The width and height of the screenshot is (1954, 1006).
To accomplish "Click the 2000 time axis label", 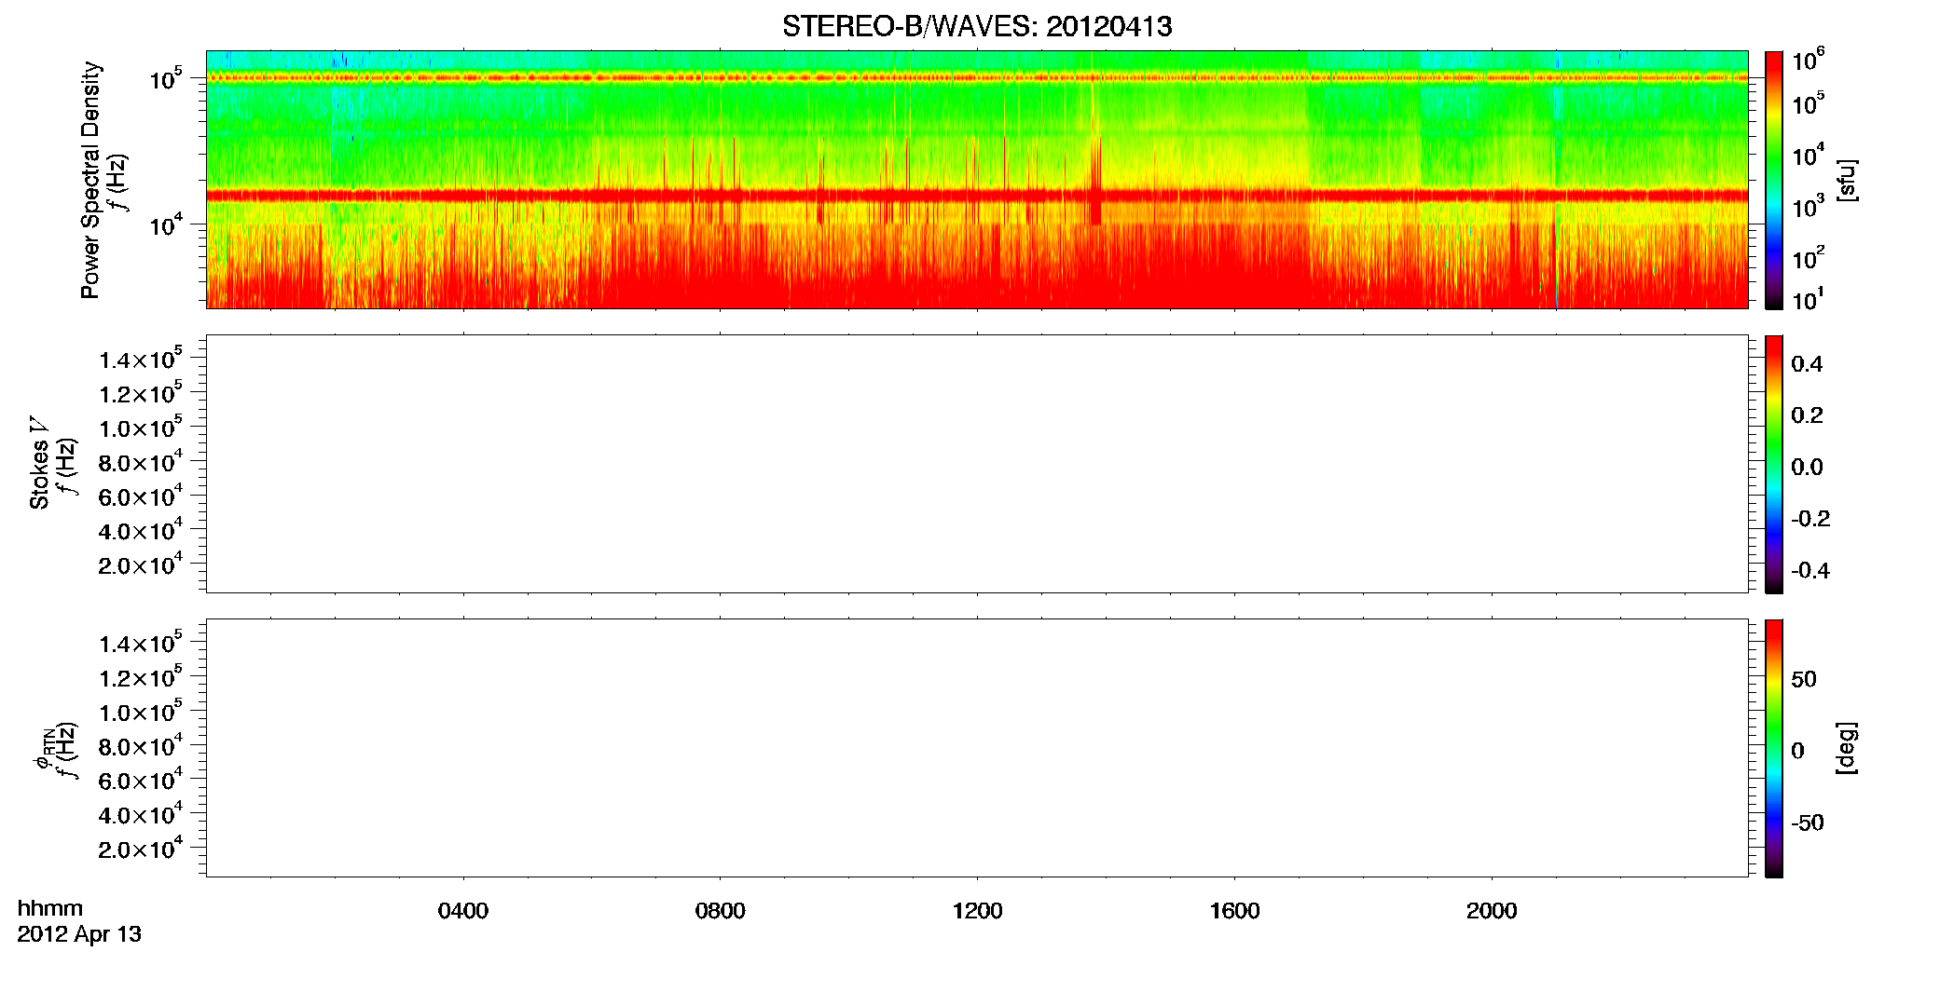I will click(1492, 911).
